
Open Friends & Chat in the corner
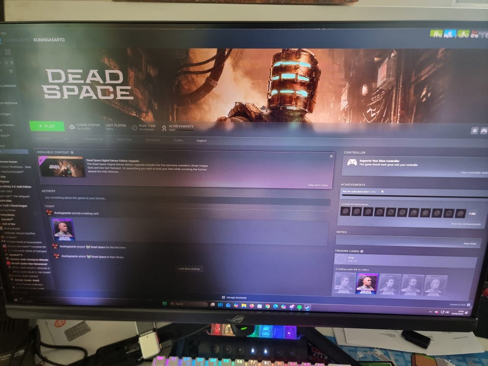pyautogui.click(x=460, y=304)
